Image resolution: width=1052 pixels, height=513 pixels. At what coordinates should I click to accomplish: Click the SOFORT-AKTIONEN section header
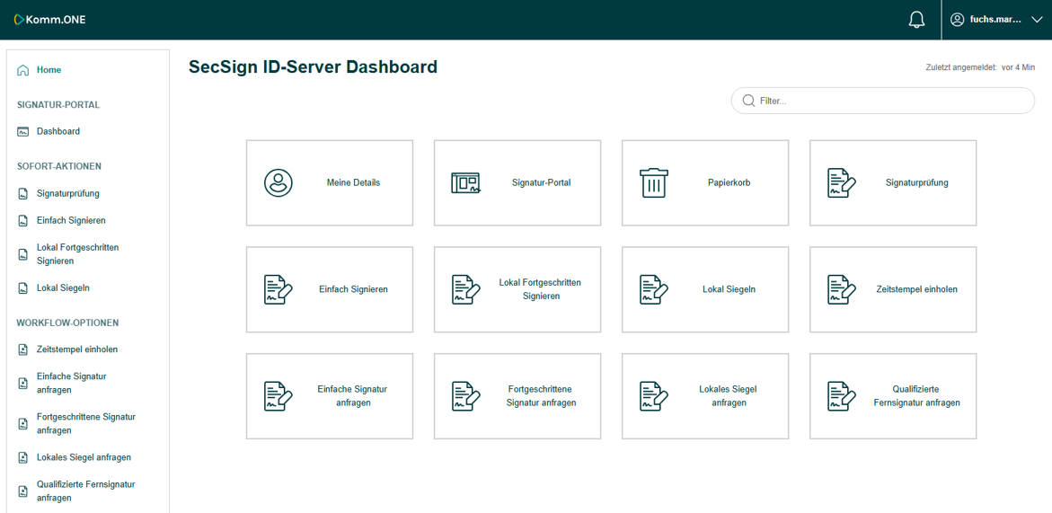click(59, 166)
